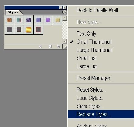This screenshot has height=127, width=134.
Task: Click the Styles palette scroll up arrow
Action: [65, 18]
